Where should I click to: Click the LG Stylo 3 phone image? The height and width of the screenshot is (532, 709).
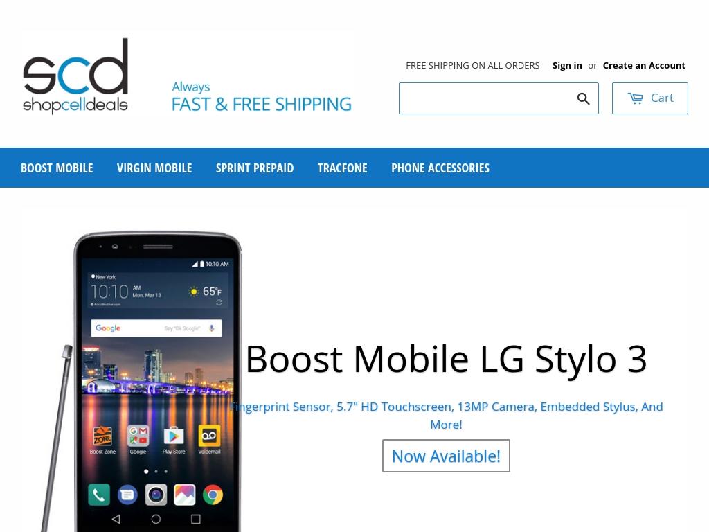[x=145, y=382]
